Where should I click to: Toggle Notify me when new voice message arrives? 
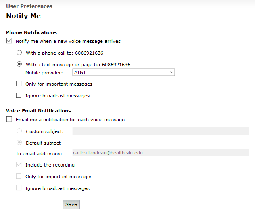click(x=9, y=41)
